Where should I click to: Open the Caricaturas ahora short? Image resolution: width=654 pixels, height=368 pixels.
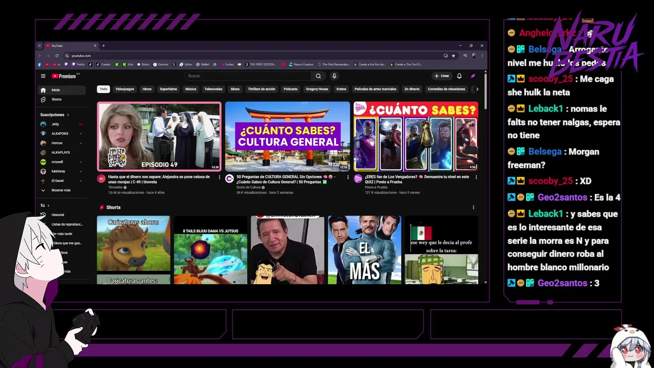click(134, 250)
